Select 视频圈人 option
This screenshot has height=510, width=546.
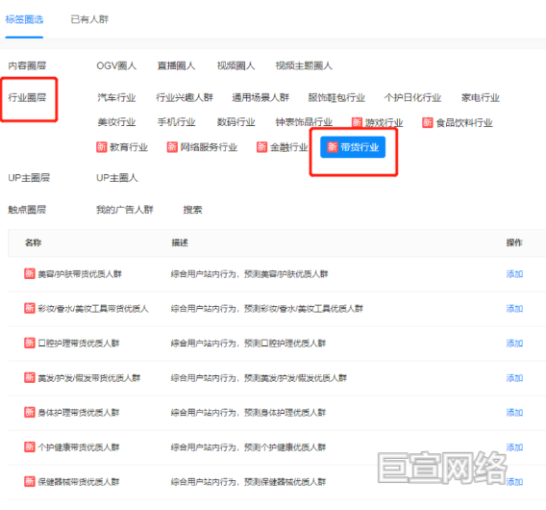point(236,65)
